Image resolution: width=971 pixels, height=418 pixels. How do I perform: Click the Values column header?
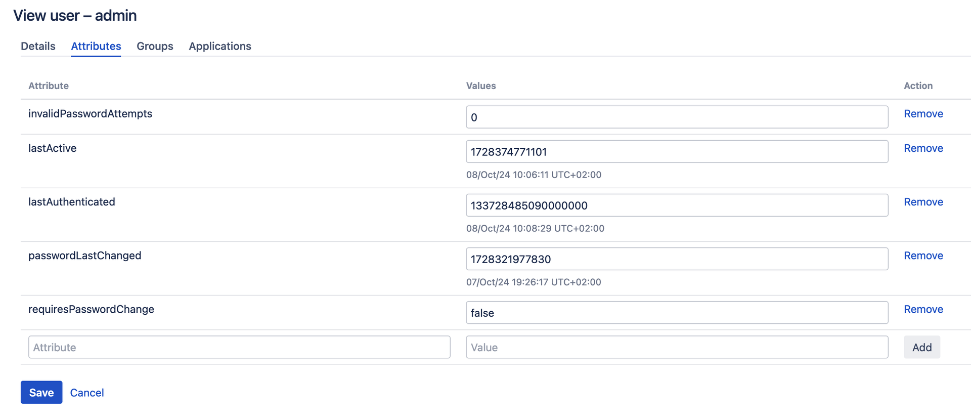point(481,86)
